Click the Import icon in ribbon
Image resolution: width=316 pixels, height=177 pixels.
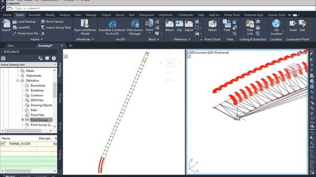(x=6, y=25)
